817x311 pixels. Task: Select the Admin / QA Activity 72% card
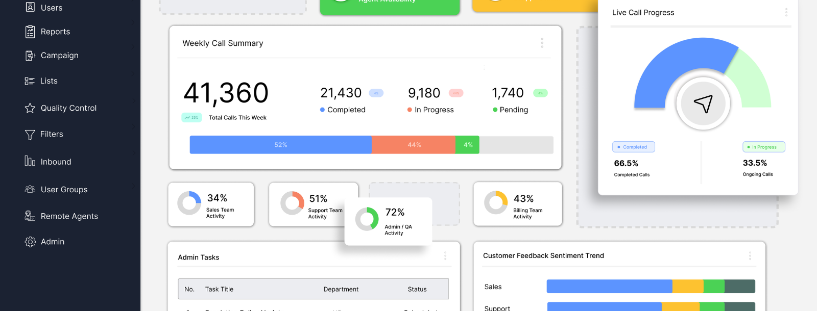tap(389, 221)
